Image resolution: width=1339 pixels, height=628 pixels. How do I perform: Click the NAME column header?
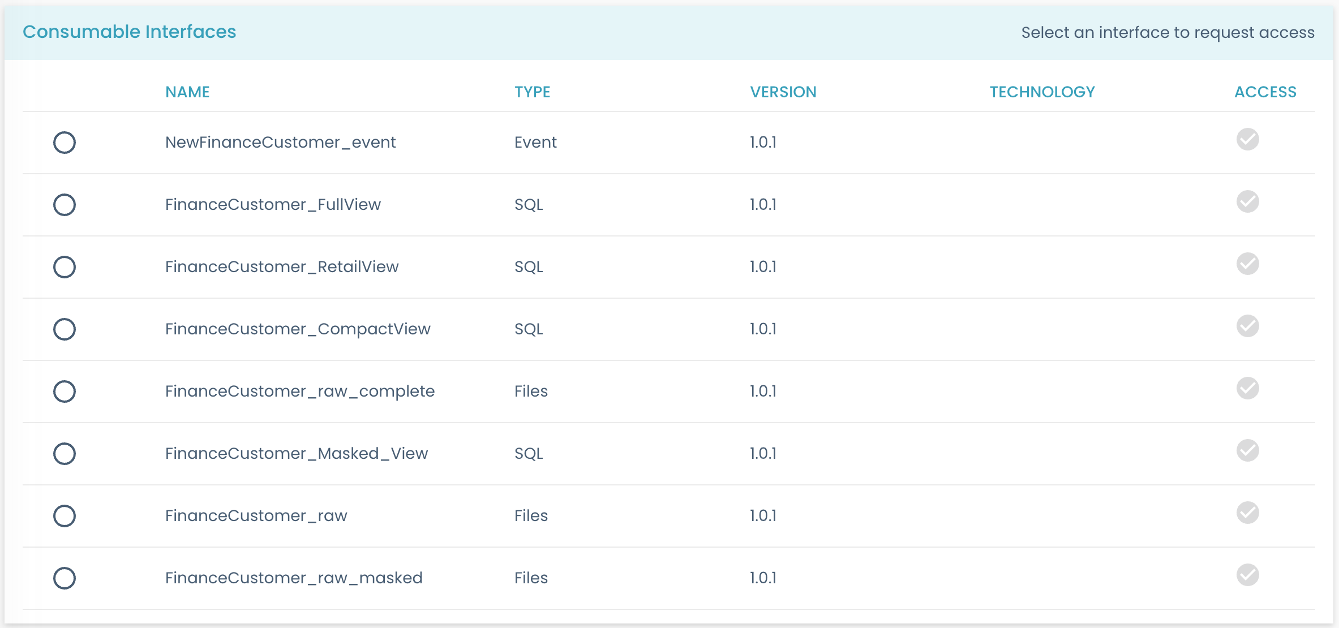(x=187, y=92)
